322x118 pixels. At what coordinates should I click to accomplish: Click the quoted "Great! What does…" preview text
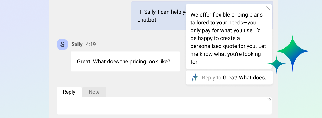coord(246,78)
